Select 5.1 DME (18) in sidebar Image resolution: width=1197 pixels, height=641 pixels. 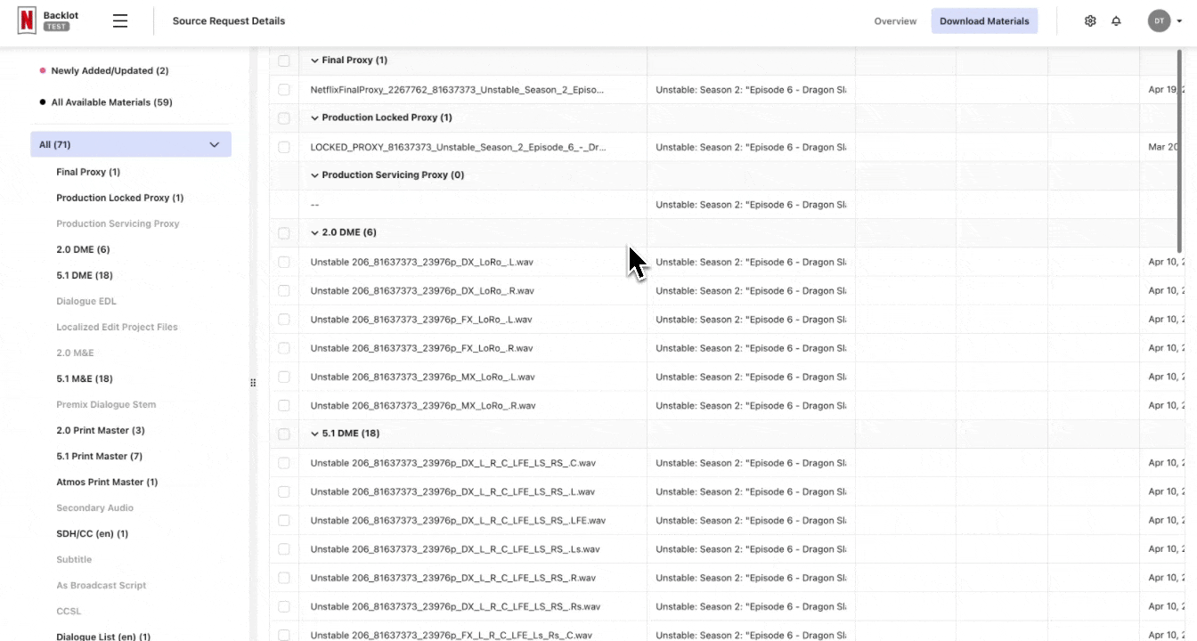(x=85, y=275)
